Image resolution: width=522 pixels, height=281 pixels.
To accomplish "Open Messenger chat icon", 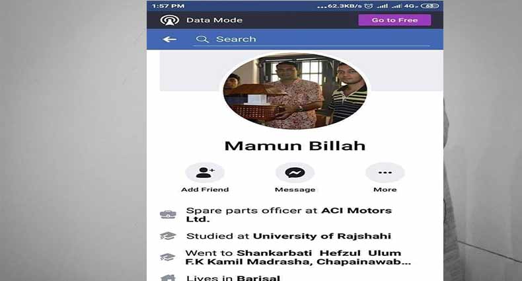I will pos(295,173).
